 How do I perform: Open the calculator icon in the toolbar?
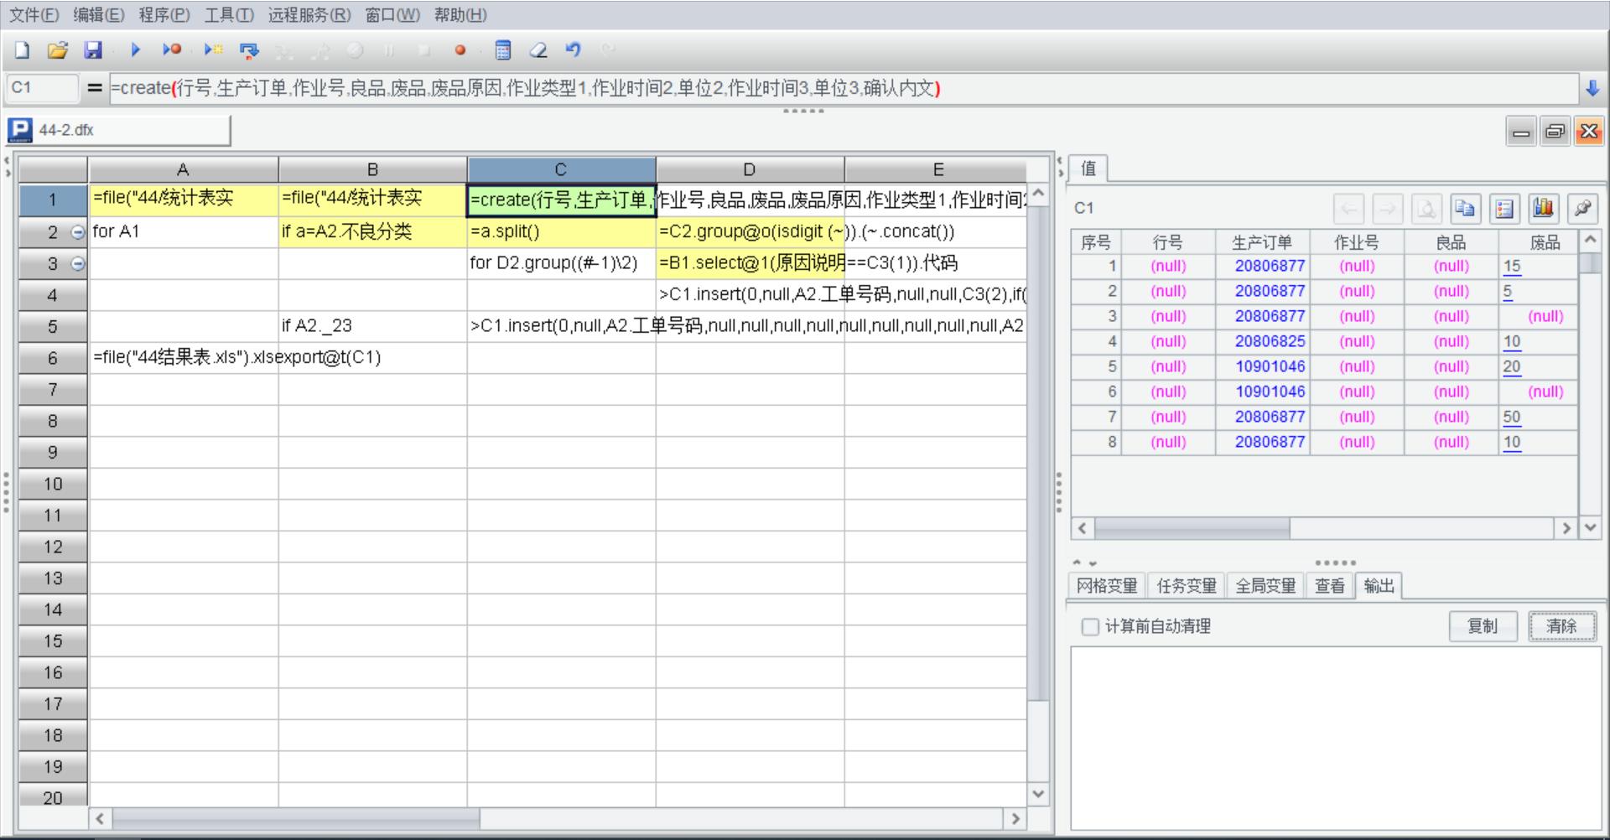click(x=503, y=50)
